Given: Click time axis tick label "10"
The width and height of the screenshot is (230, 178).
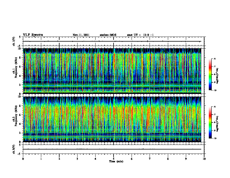Looking at the screenshot, I should [204, 159].
